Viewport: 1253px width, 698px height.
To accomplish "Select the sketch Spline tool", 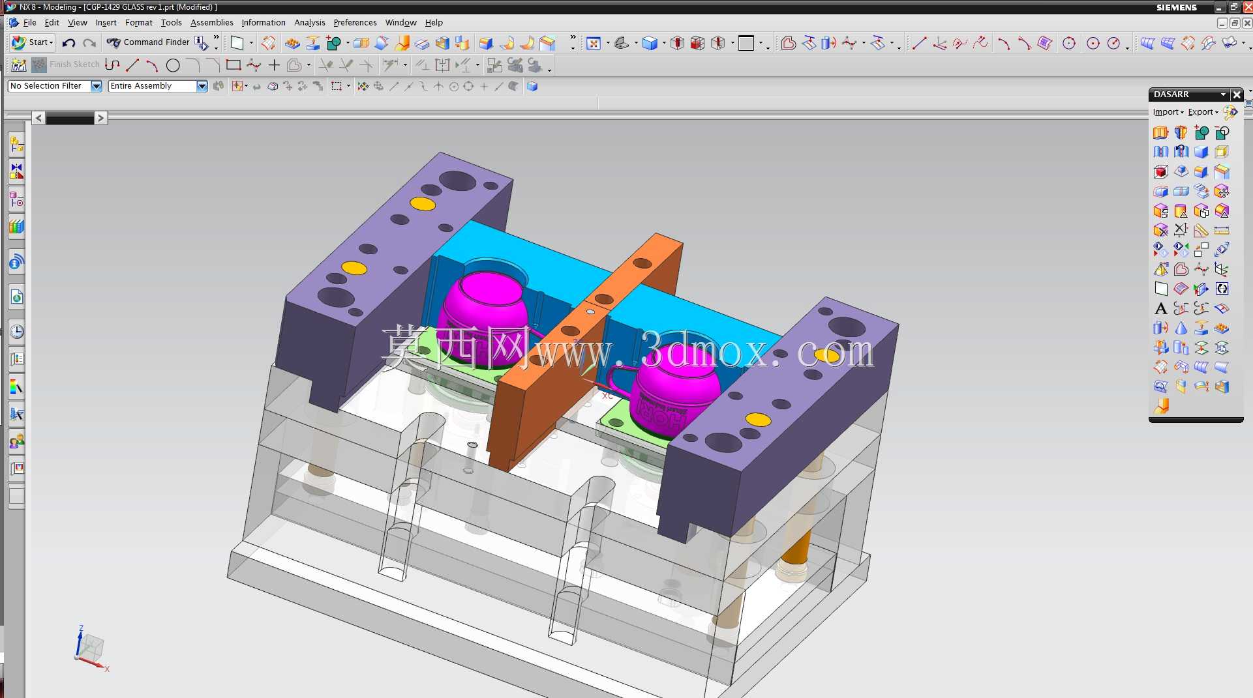I will 254,65.
